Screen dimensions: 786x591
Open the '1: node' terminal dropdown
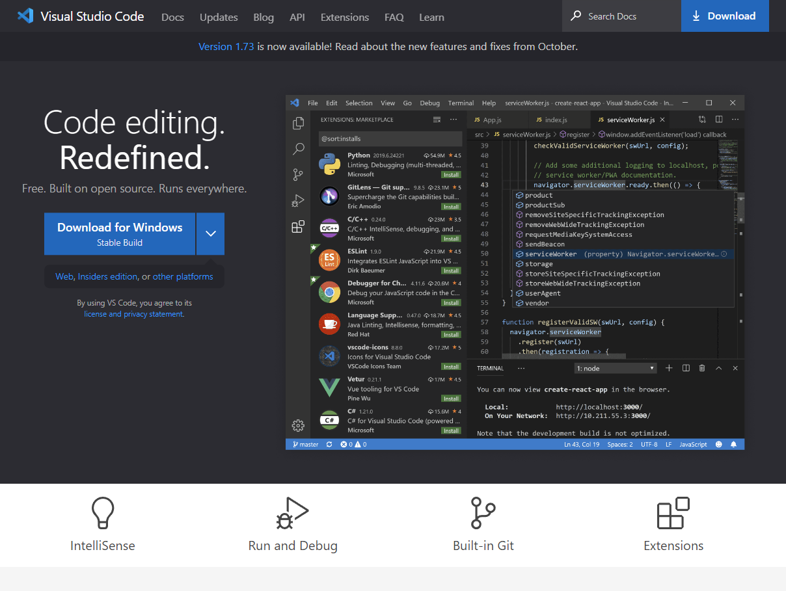(616, 368)
